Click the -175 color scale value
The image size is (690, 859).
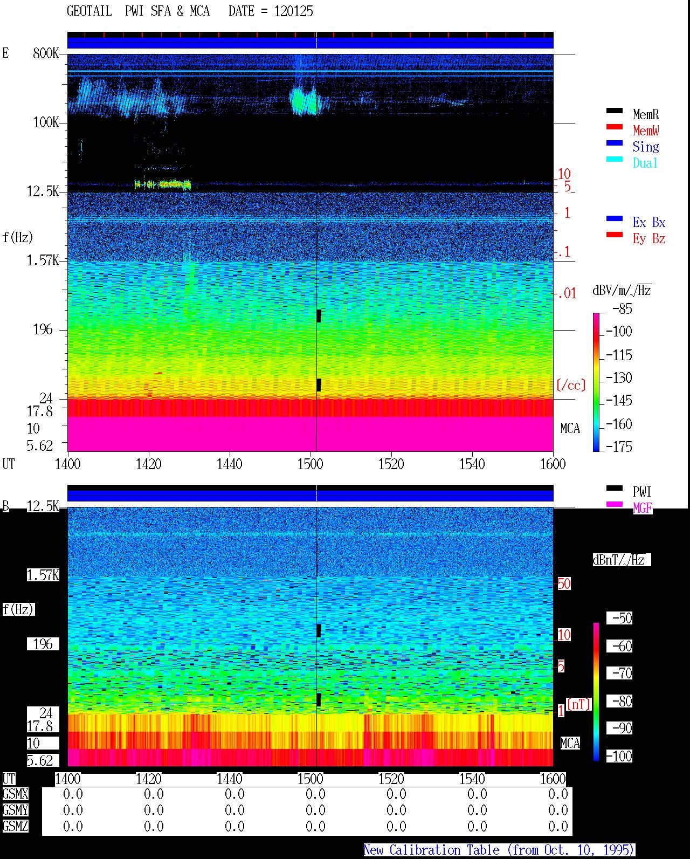click(619, 446)
